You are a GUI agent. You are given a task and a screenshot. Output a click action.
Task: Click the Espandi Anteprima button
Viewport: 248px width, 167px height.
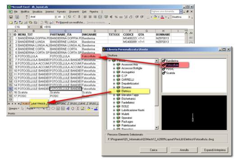coord(215,150)
